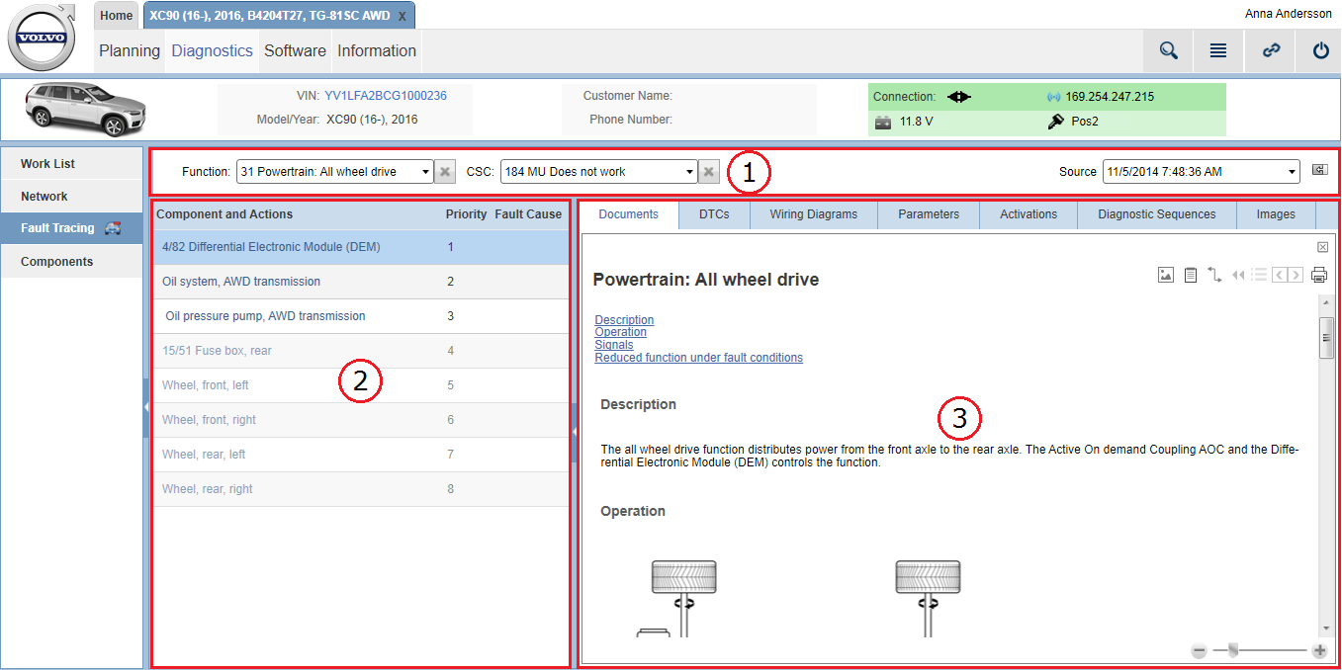Select Components in the sidebar

(72, 262)
